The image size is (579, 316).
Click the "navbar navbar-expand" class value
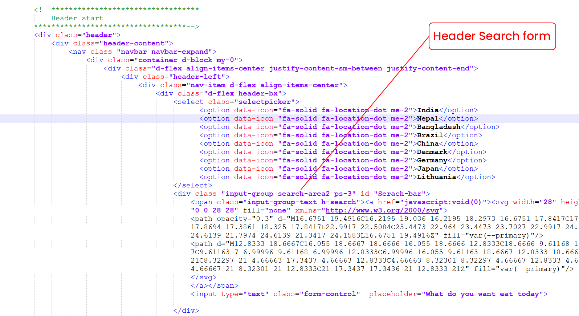tap(164, 52)
